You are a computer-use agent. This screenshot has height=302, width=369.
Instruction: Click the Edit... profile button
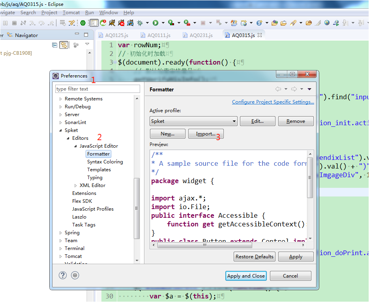pos(257,121)
